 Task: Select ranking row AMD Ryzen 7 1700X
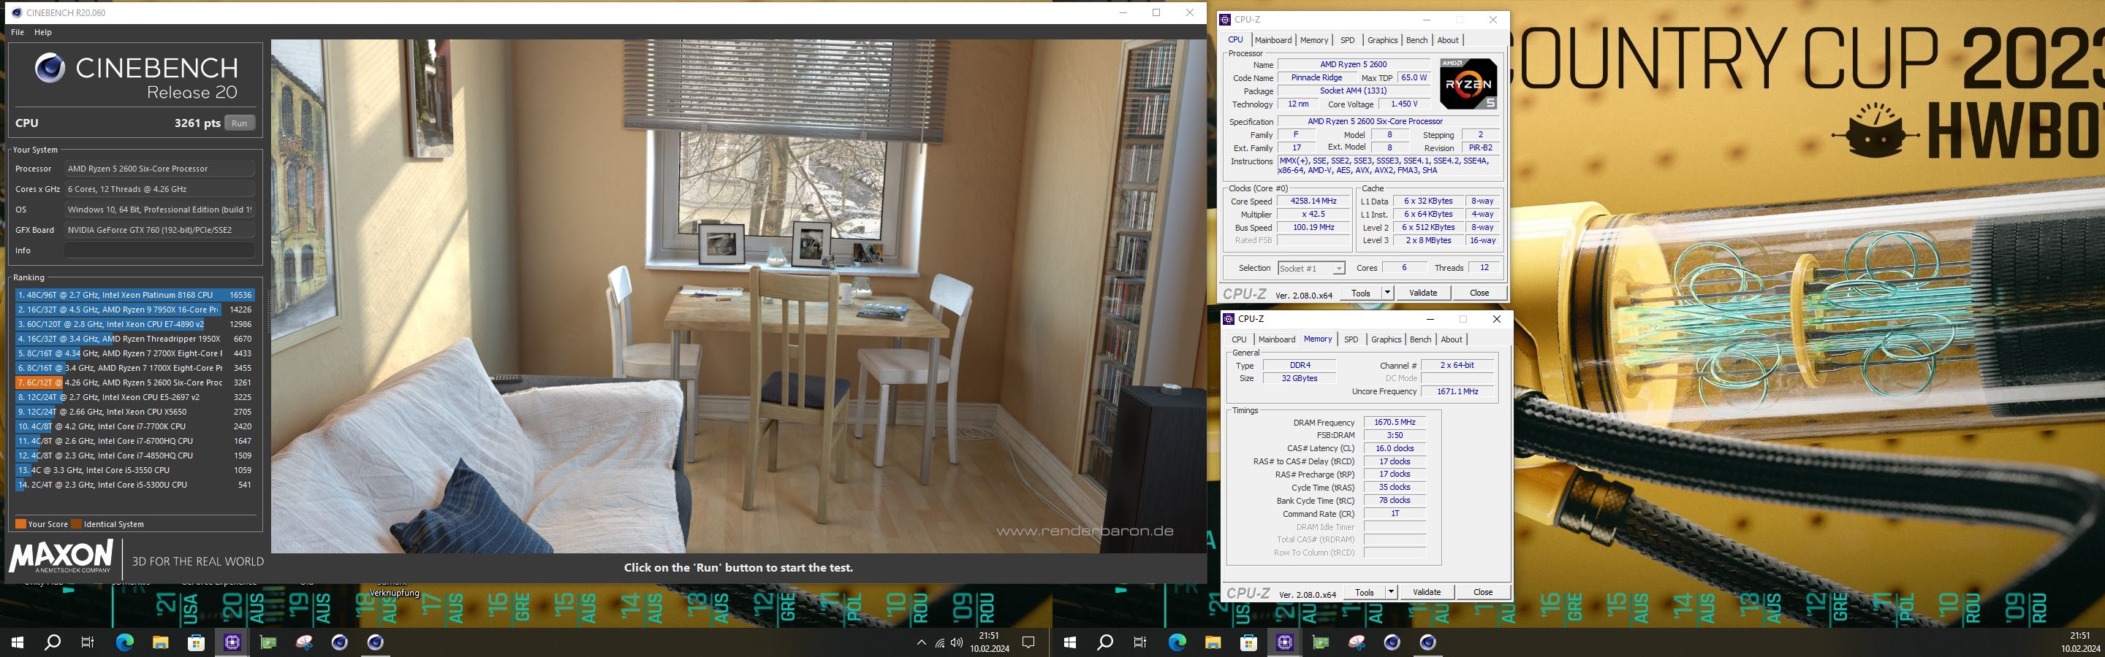tap(134, 368)
